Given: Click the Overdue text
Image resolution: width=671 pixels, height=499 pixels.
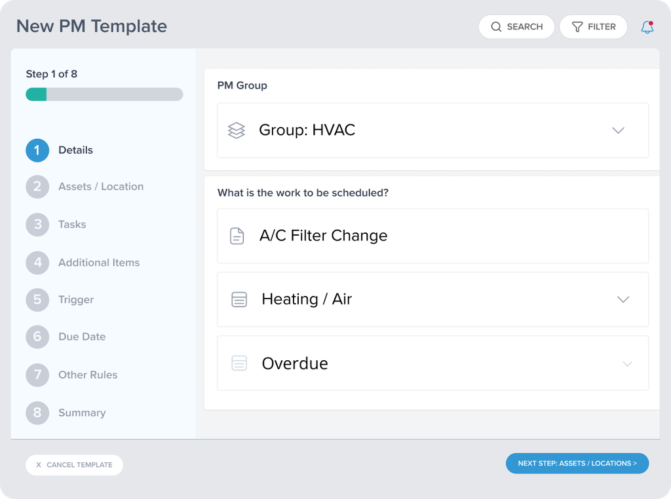Looking at the screenshot, I should [x=295, y=363].
